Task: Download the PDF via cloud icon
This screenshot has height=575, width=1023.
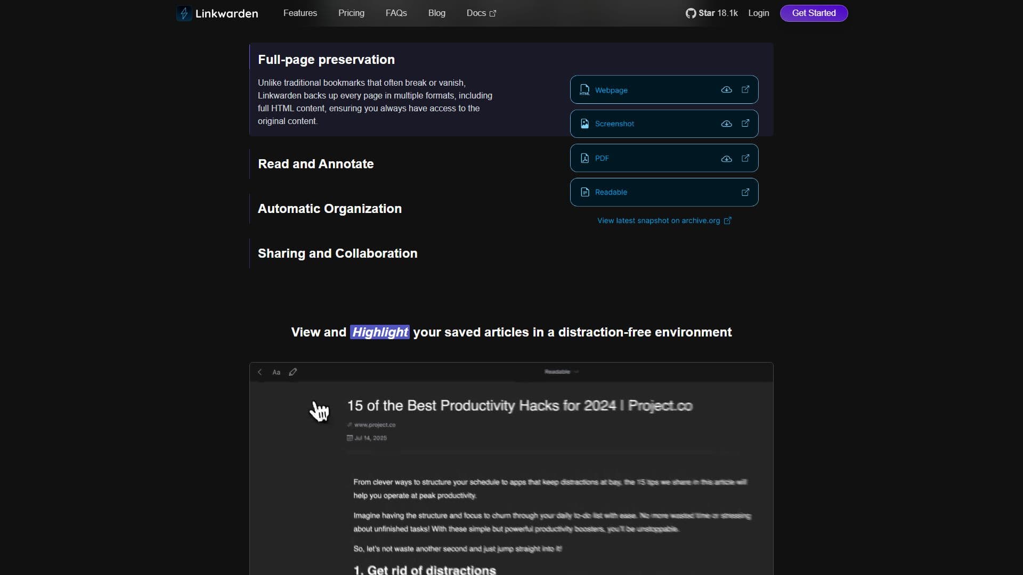Action: click(x=726, y=159)
